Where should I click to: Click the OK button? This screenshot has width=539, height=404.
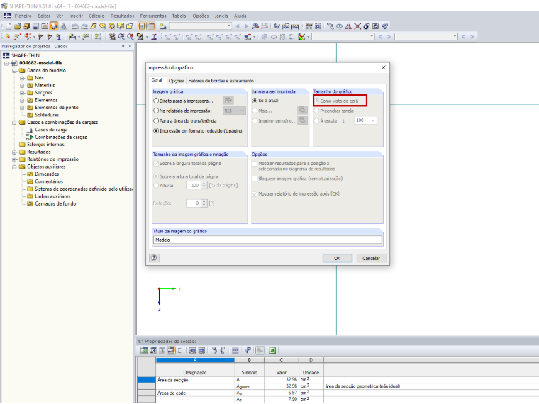(337, 258)
